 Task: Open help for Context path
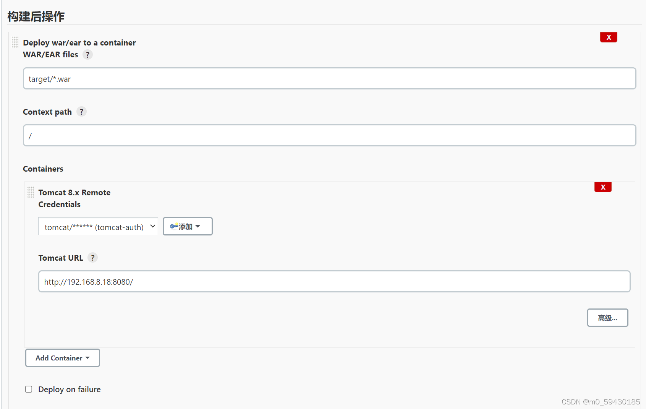click(81, 112)
